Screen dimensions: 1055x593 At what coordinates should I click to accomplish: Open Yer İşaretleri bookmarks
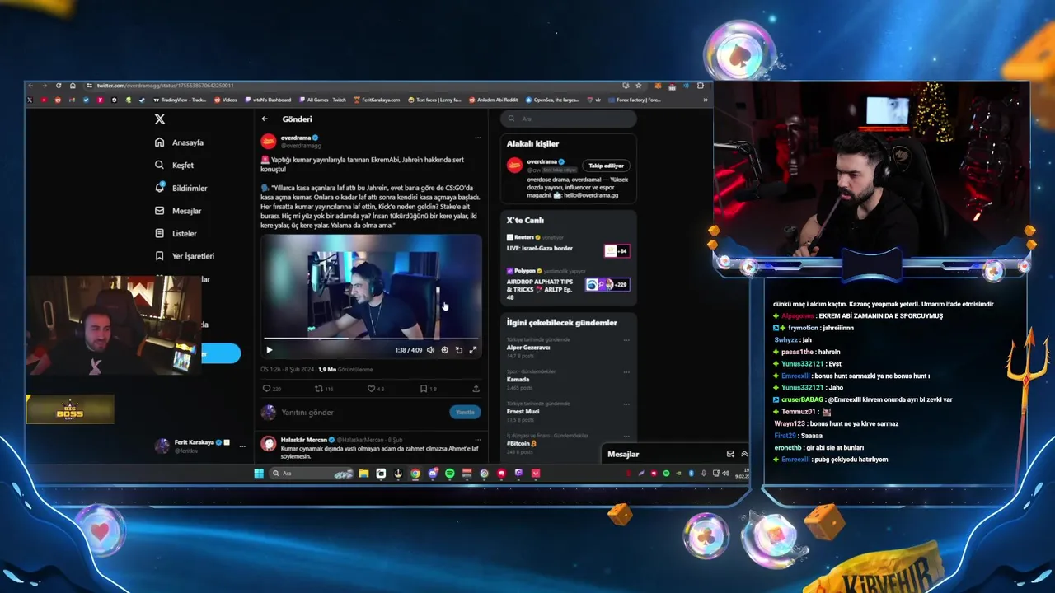click(x=184, y=256)
